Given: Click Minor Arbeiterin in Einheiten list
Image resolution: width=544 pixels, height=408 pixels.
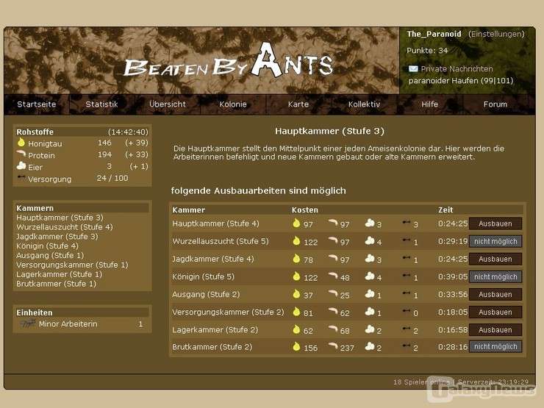Looking at the screenshot, I should point(68,324).
